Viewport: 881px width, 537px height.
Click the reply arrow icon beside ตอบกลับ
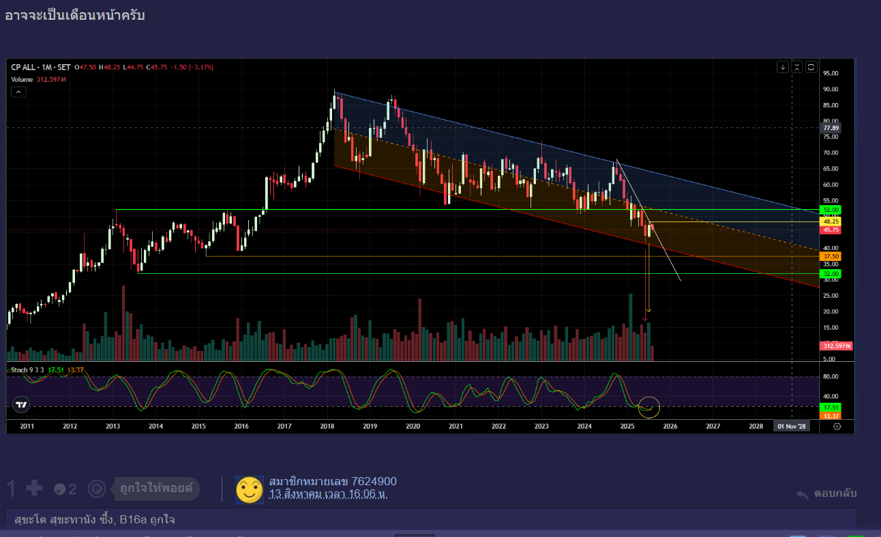pos(803,493)
